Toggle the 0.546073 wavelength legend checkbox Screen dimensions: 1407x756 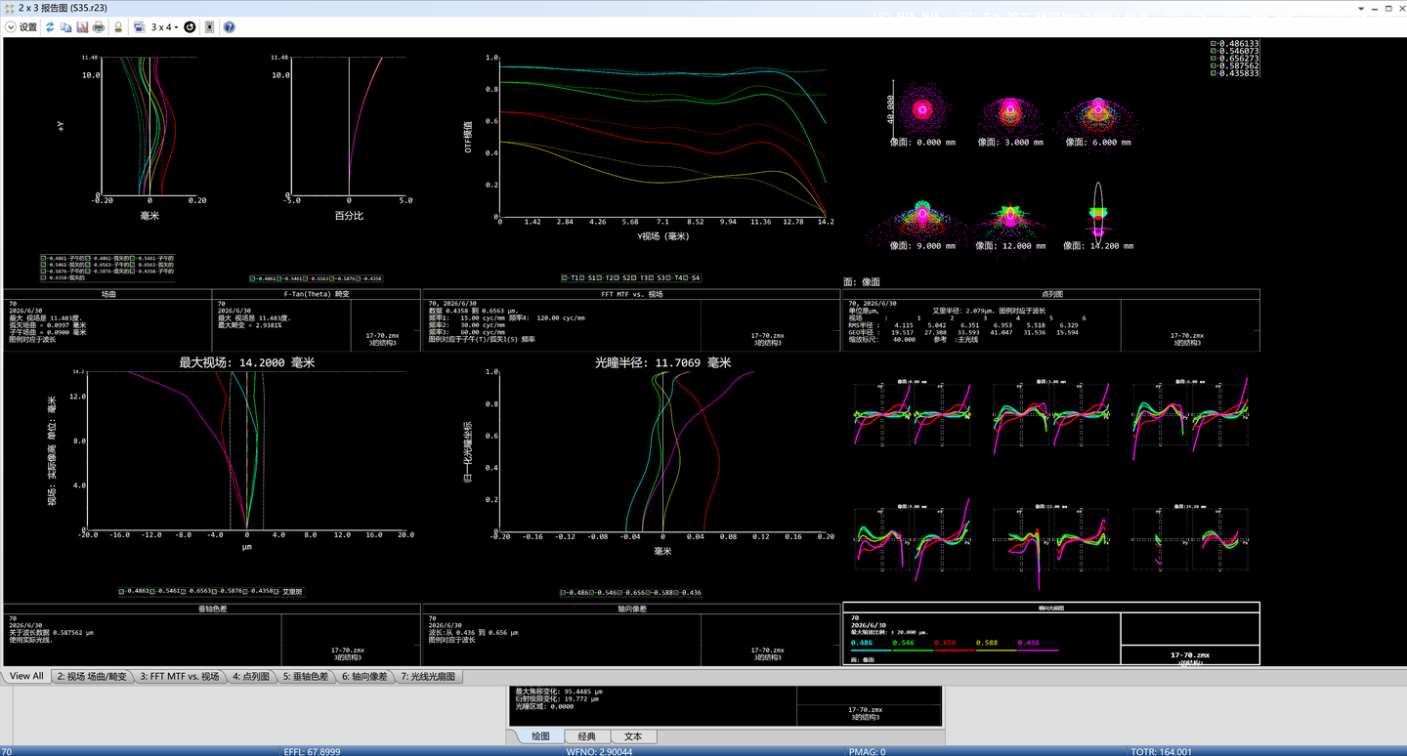coord(1214,51)
